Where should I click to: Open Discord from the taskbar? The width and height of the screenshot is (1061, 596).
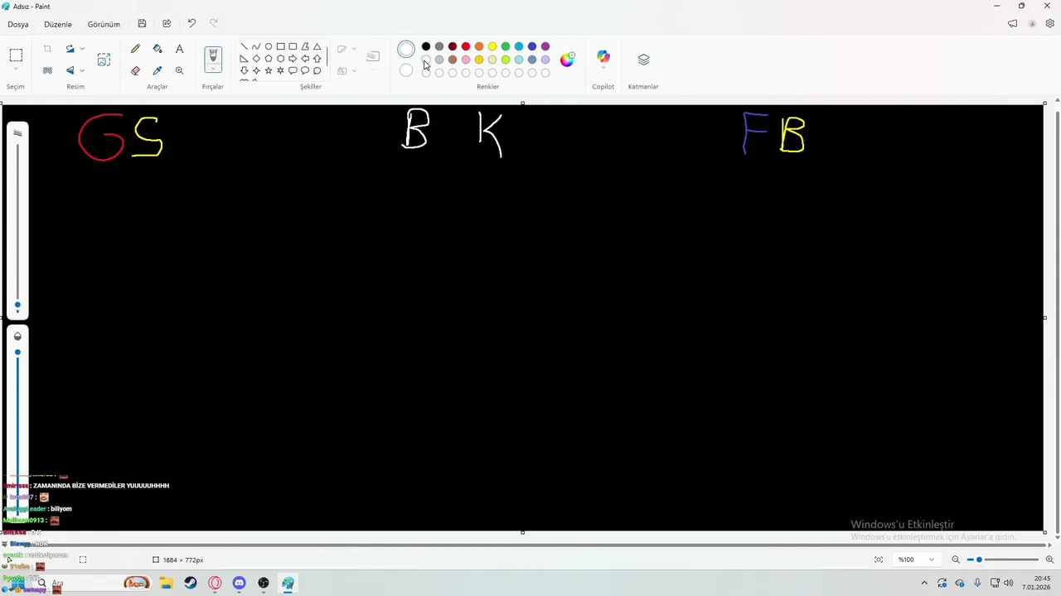[240, 583]
